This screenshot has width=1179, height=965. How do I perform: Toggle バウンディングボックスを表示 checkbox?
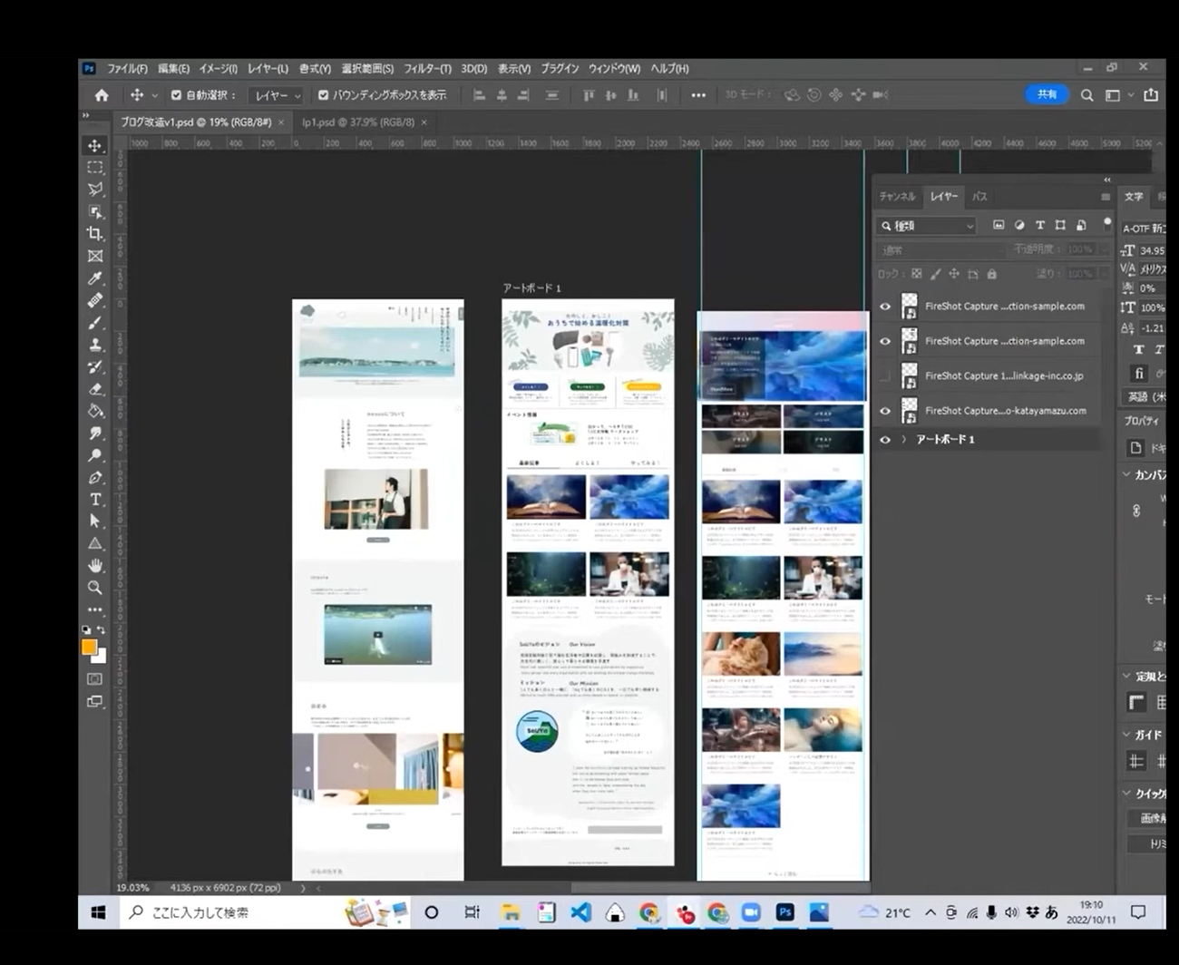323,95
